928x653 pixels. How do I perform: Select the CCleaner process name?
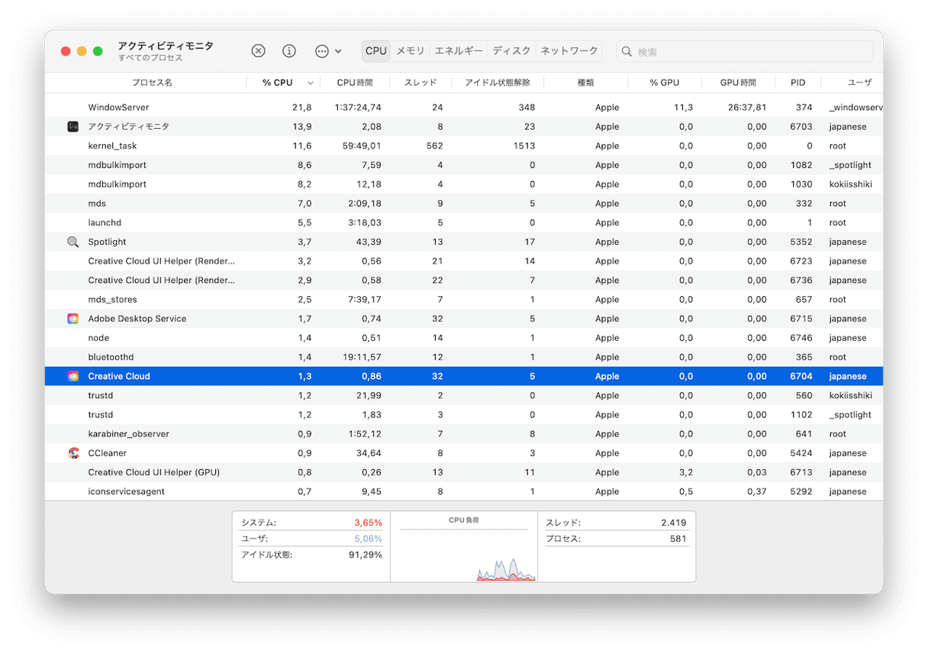[107, 453]
